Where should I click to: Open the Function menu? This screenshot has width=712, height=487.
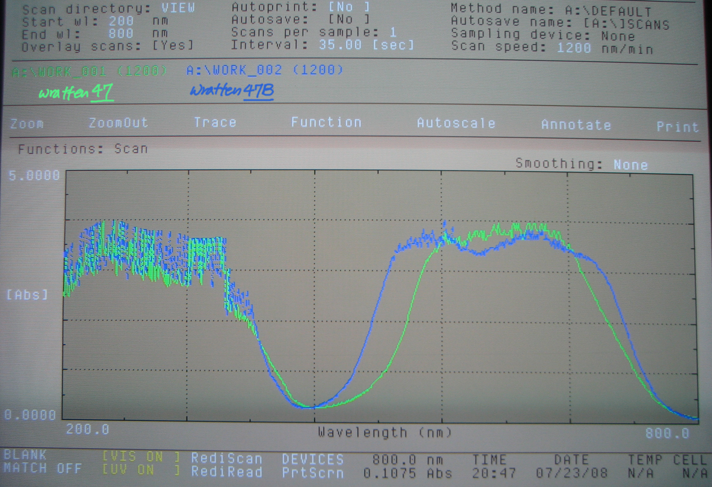pos(326,122)
